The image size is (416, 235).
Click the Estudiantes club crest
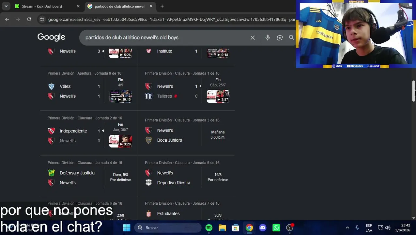coord(148,213)
